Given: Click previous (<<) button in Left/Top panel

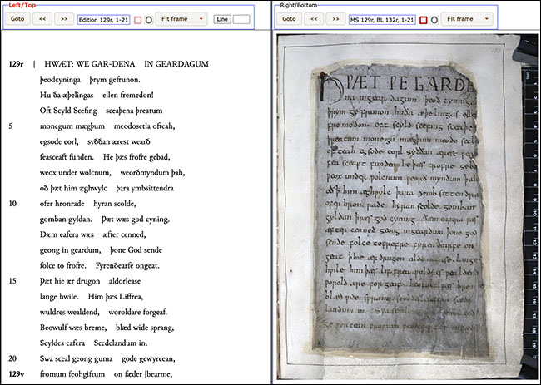Looking at the screenshot, I should pyautogui.click(x=42, y=19).
